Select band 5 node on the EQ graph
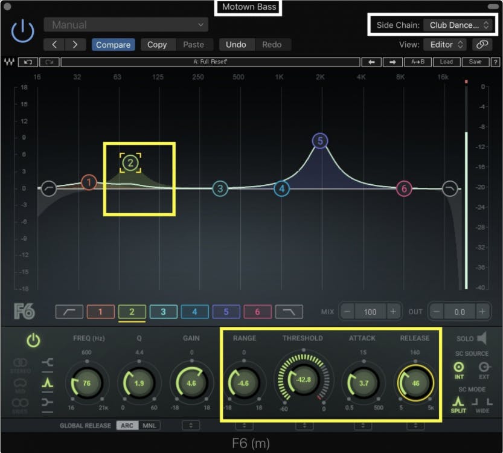The image size is (503, 453). pos(320,141)
